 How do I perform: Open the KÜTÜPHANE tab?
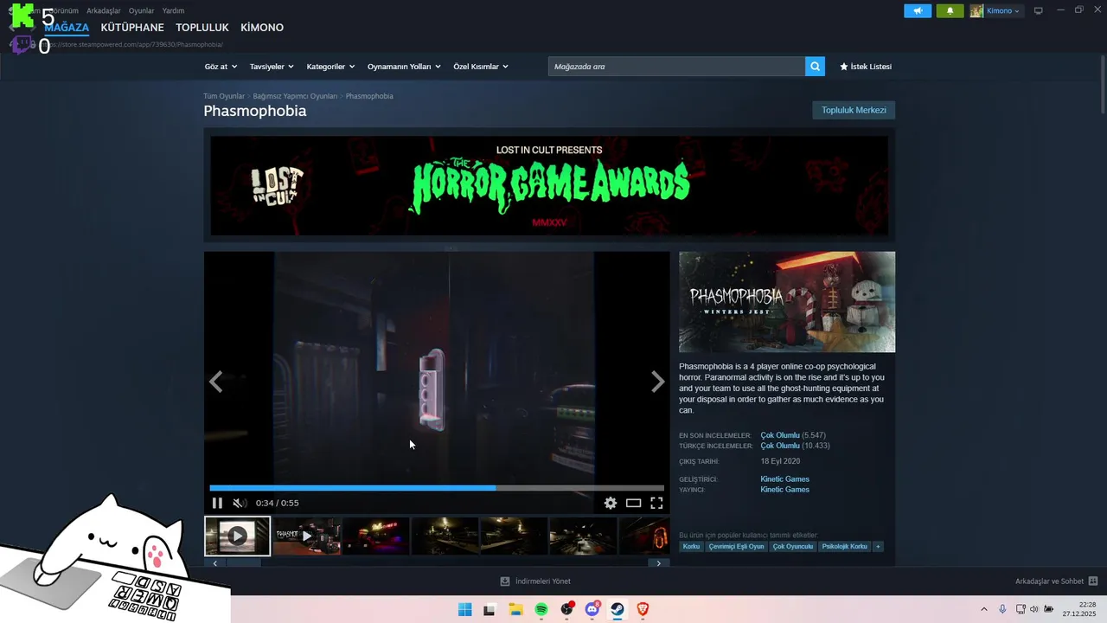(x=132, y=28)
